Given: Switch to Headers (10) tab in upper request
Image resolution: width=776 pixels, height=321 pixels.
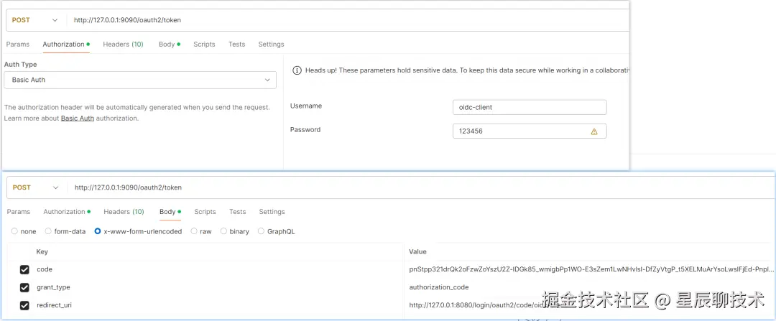Looking at the screenshot, I should [124, 44].
